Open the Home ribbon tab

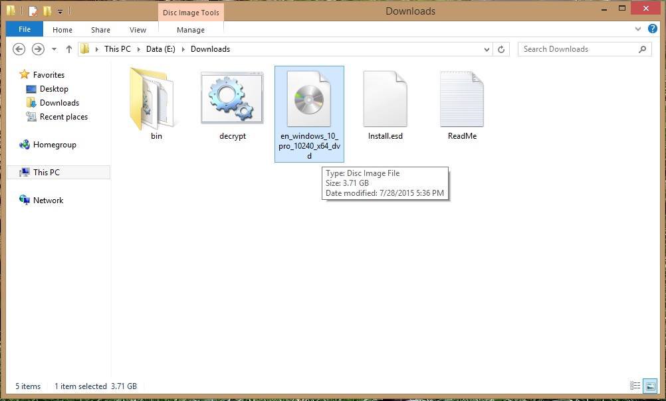click(62, 30)
